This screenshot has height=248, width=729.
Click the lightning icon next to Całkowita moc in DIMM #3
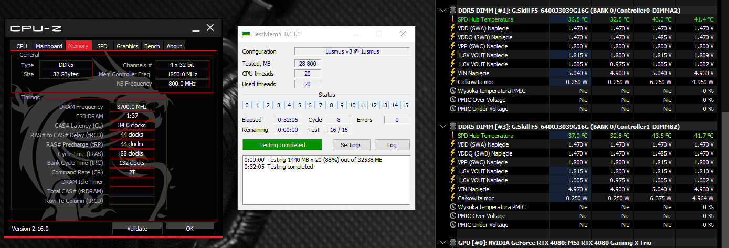coord(453,198)
